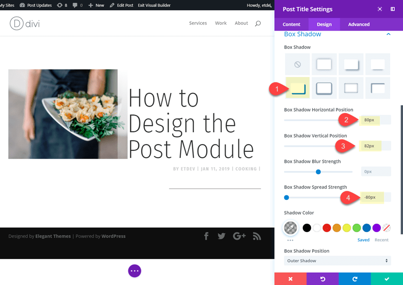
Task: Undo the last change in Divi
Action: (x=322, y=279)
